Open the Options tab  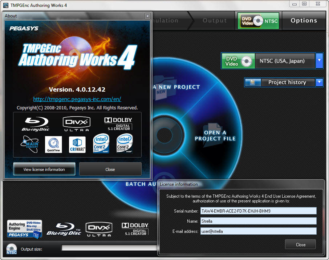304,21
